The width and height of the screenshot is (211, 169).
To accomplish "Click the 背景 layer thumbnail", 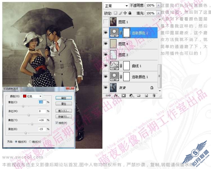I will pyautogui.click(x=113, y=88).
